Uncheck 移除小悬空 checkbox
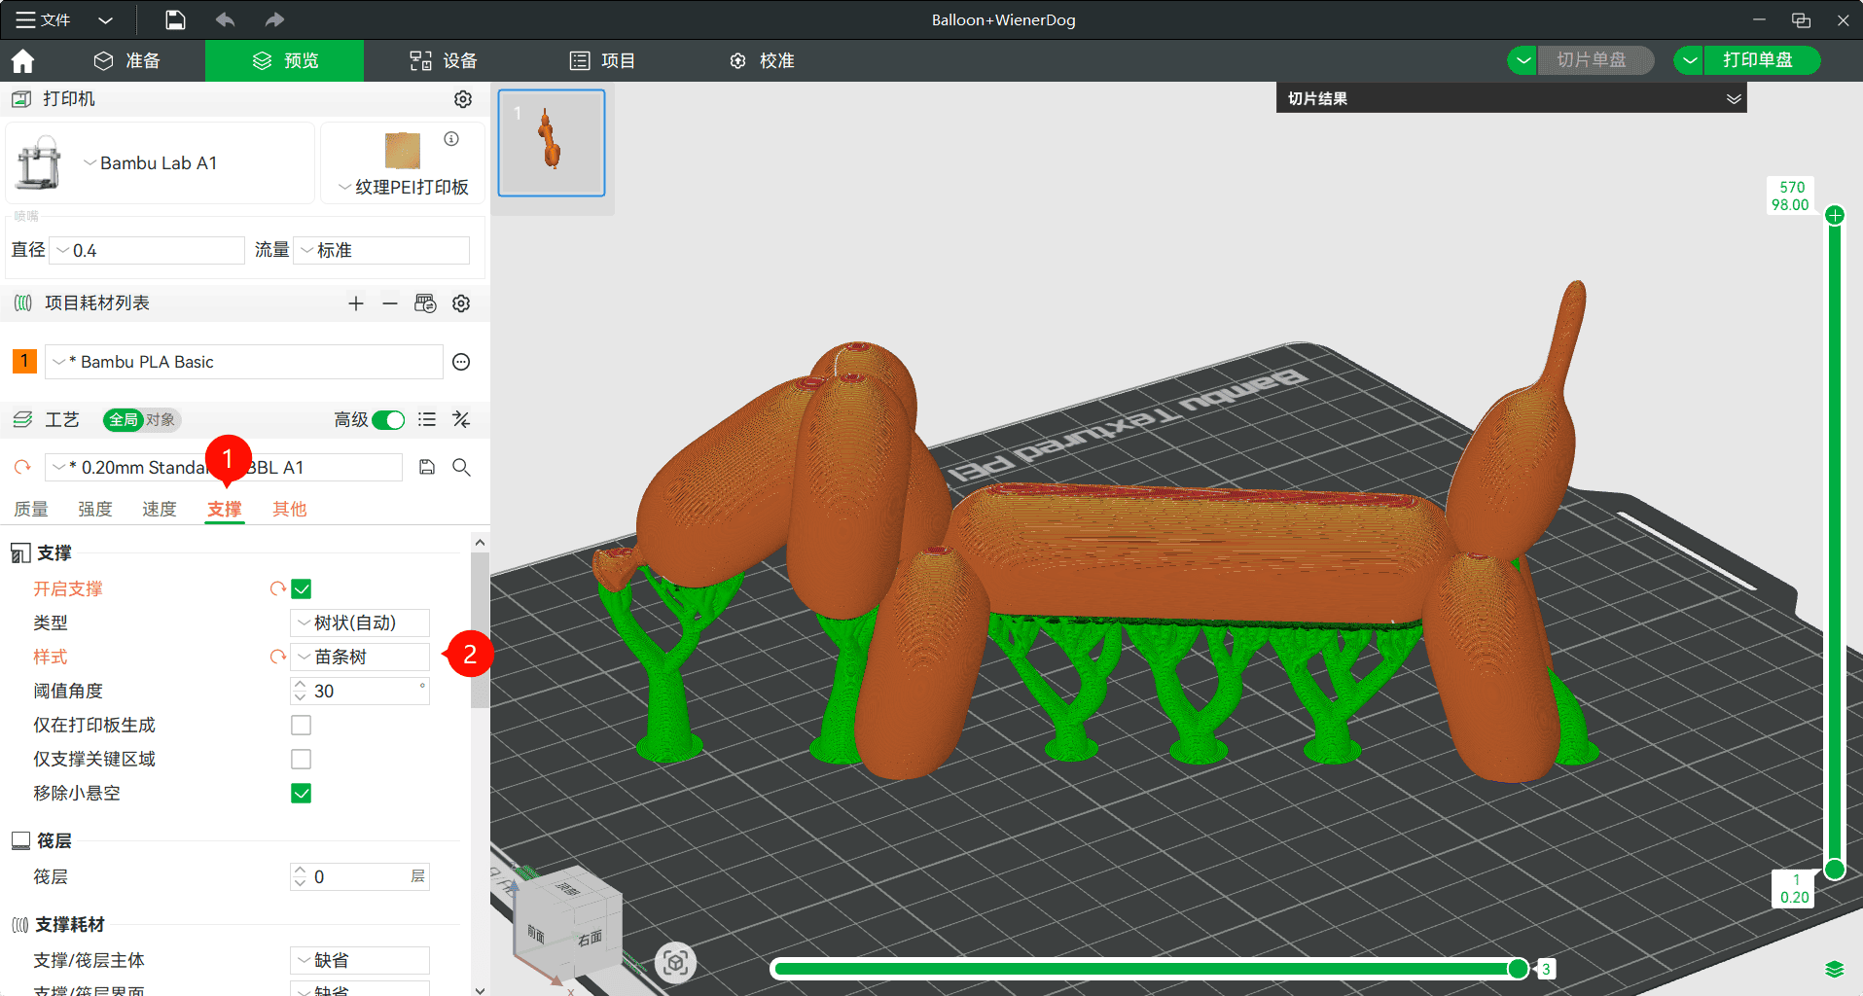The image size is (1863, 996). tap(302, 794)
